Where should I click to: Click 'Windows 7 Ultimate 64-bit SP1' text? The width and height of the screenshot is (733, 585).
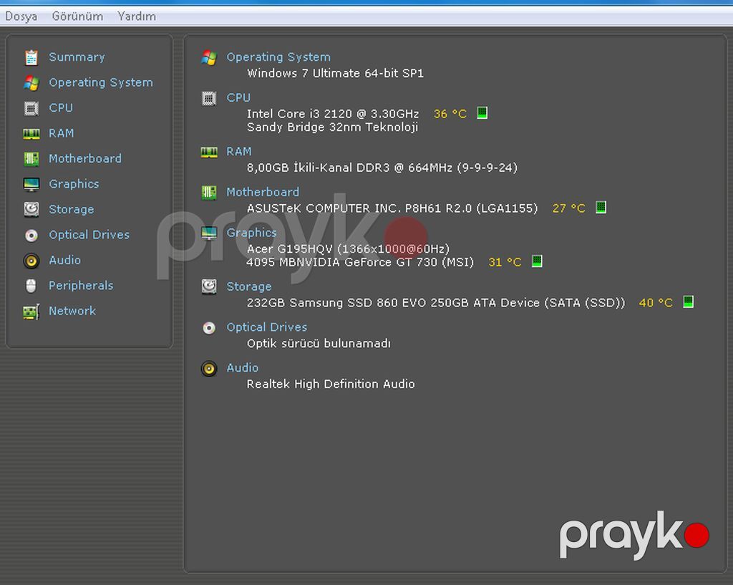[335, 74]
